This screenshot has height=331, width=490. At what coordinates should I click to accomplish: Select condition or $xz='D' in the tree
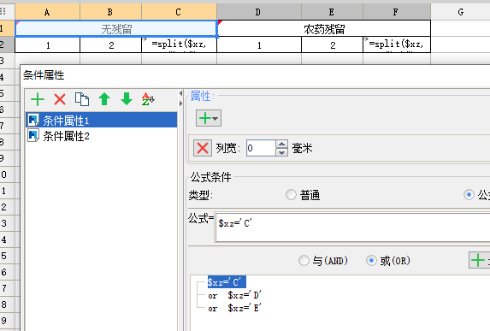[234, 295]
